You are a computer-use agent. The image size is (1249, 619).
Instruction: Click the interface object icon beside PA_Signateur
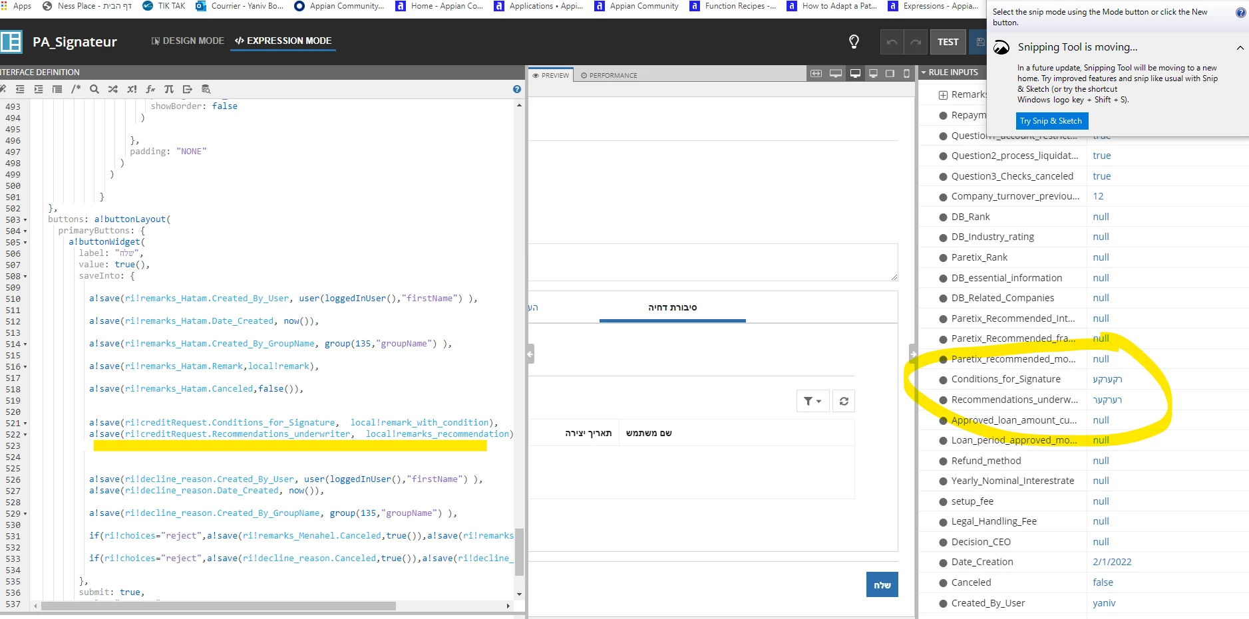pos(11,42)
